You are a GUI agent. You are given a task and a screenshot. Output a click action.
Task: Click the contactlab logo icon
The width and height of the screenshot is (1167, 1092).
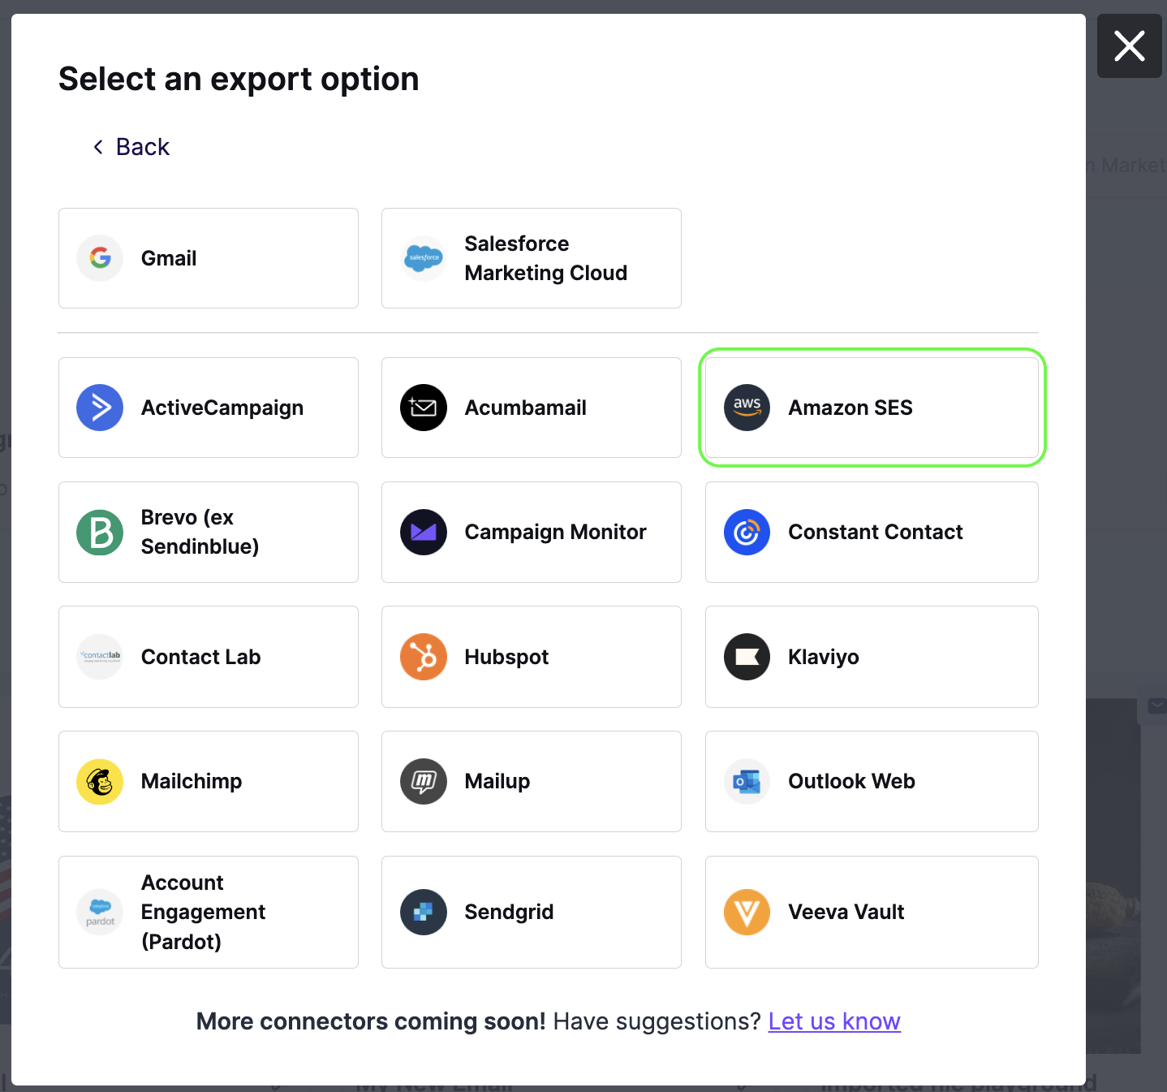(x=100, y=657)
